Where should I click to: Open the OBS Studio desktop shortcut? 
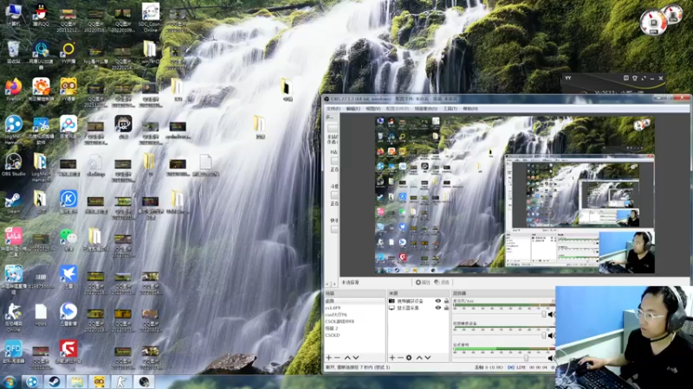[14, 165]
